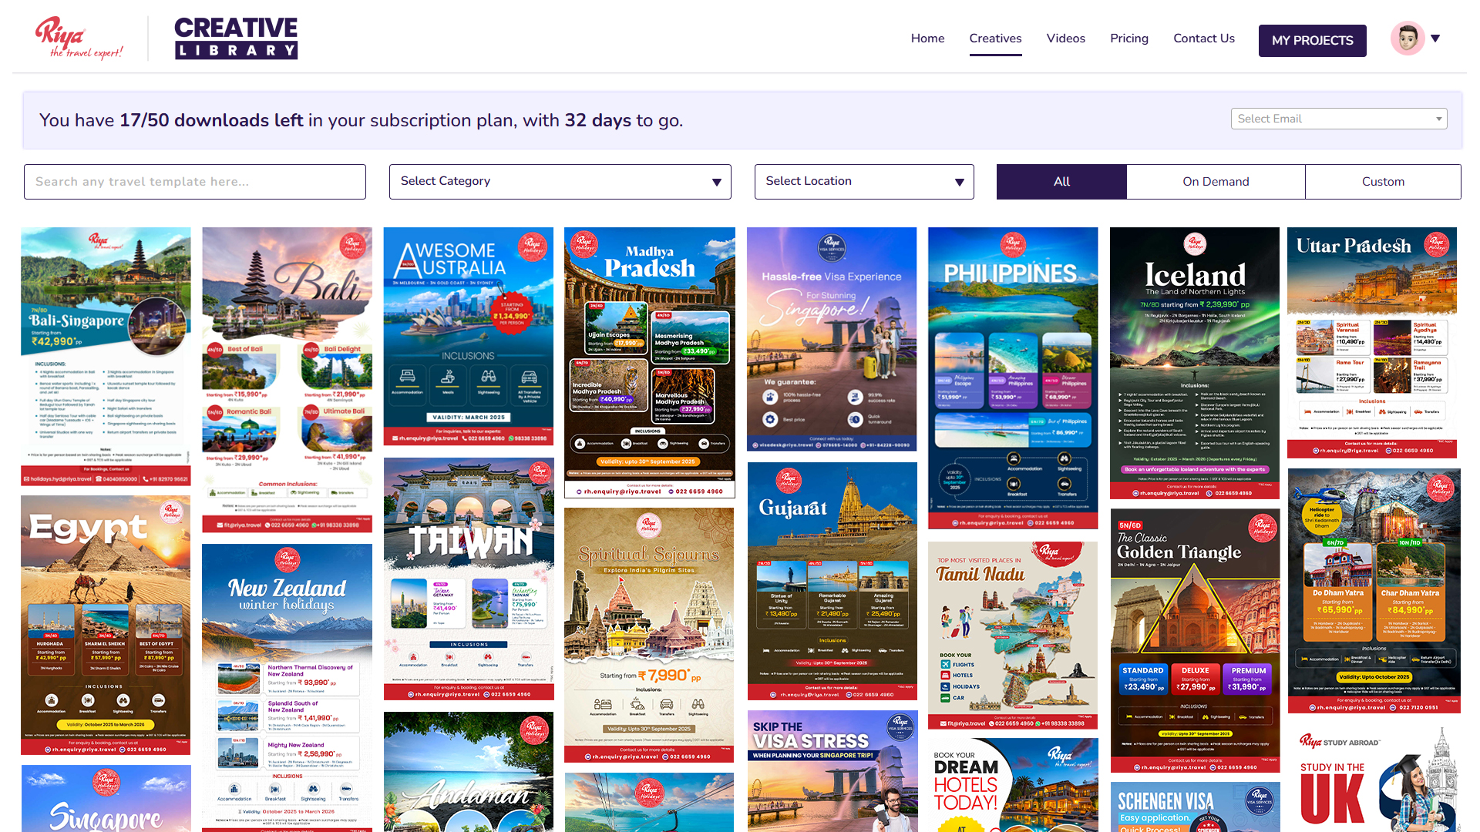Open the Study in the UK template

(1374, 779)
